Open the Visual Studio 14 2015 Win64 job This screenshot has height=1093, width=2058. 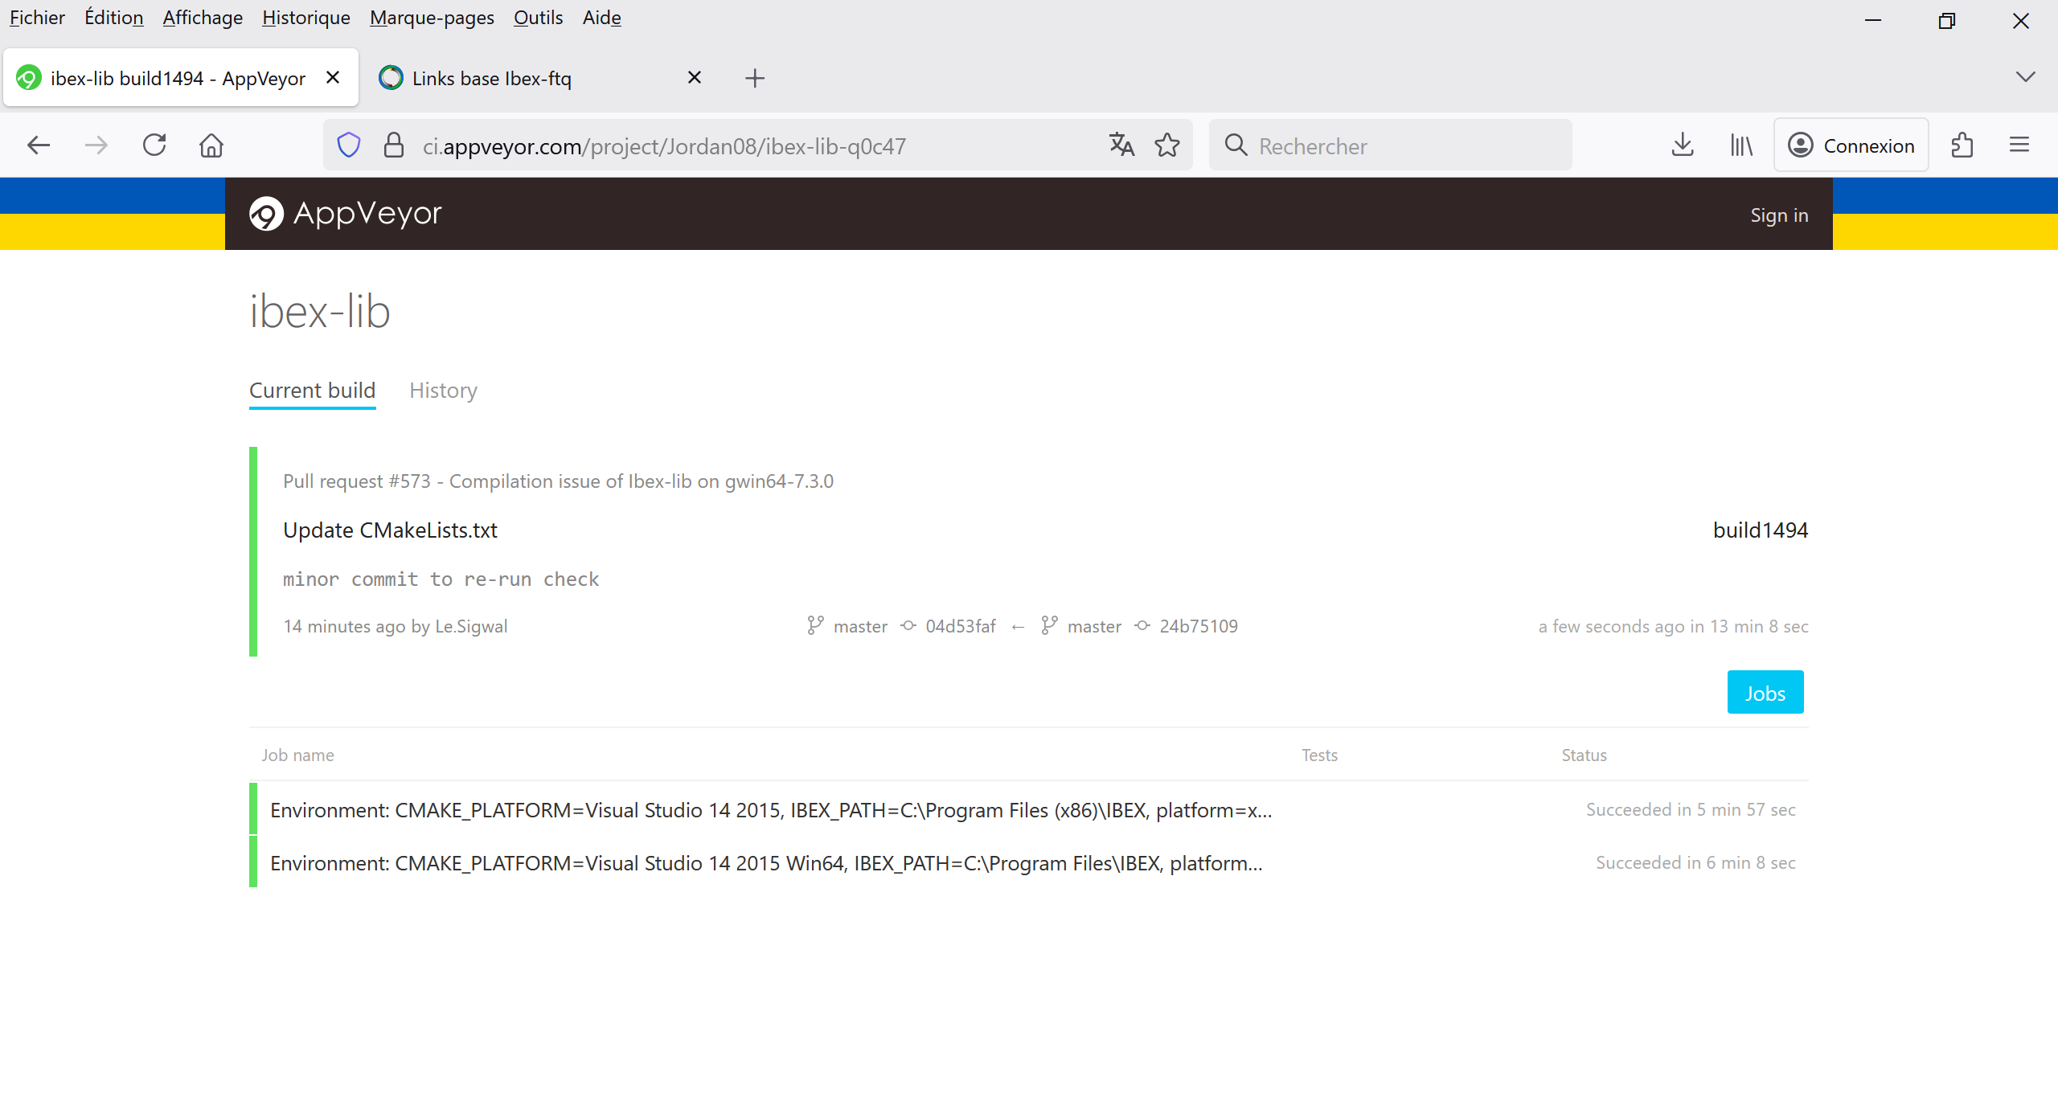(x=765, y=863)
